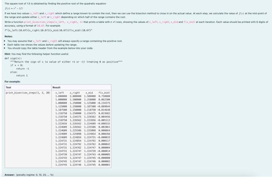Click the docstring "Return the sign of x" line
Viewport: 272px width, 177px height.
click(x=66, y=62)
